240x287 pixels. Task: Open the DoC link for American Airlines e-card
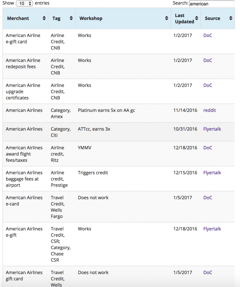click(208, 198)
